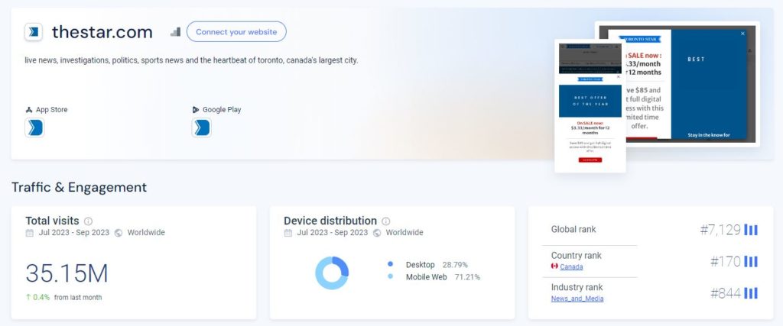The height and width of the screenshot is (326, 783).
Task: Open the mobile site preview thumbnail
Action: 590,105
